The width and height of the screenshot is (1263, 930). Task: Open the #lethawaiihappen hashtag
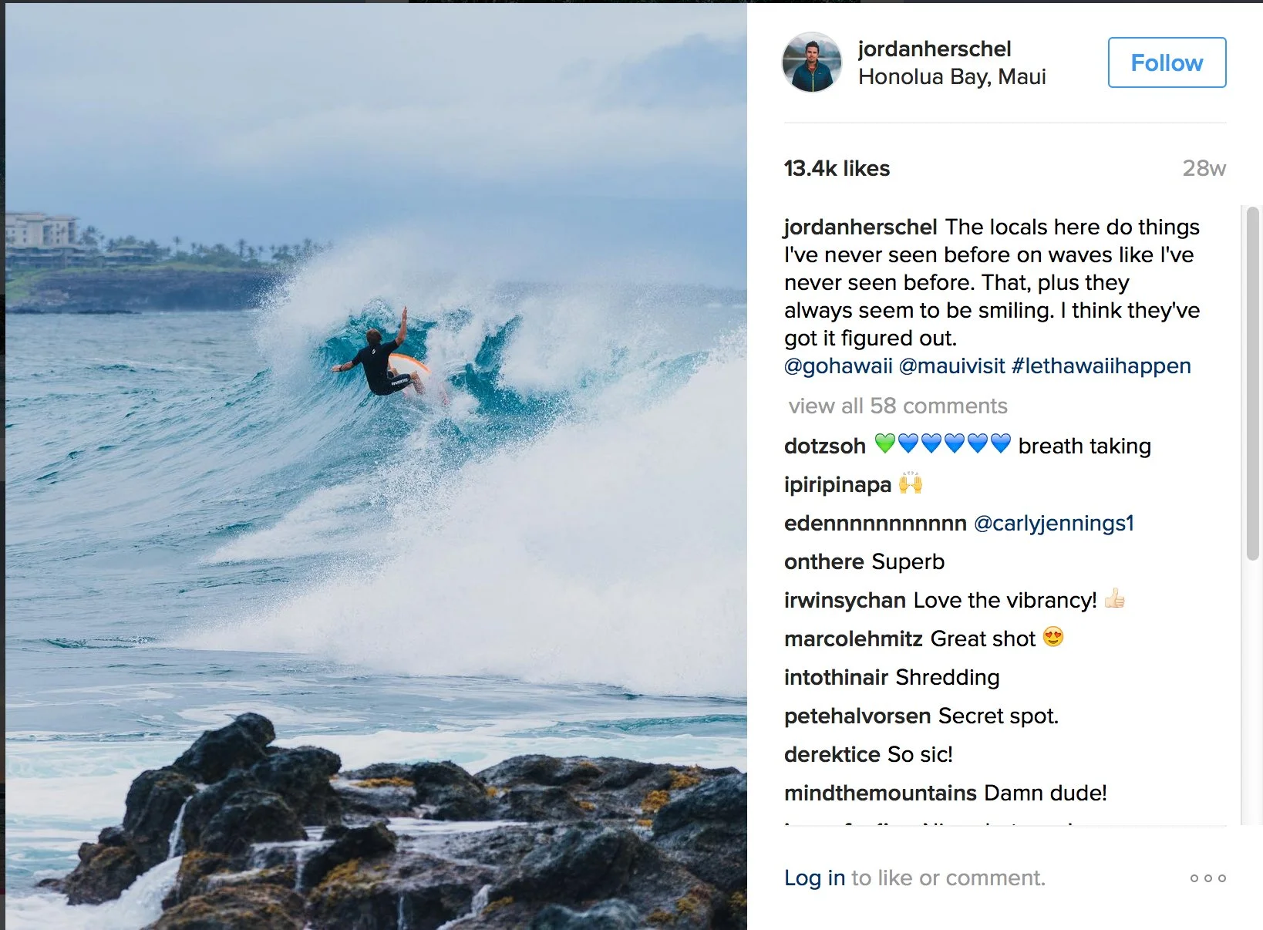pos(1101,366)
